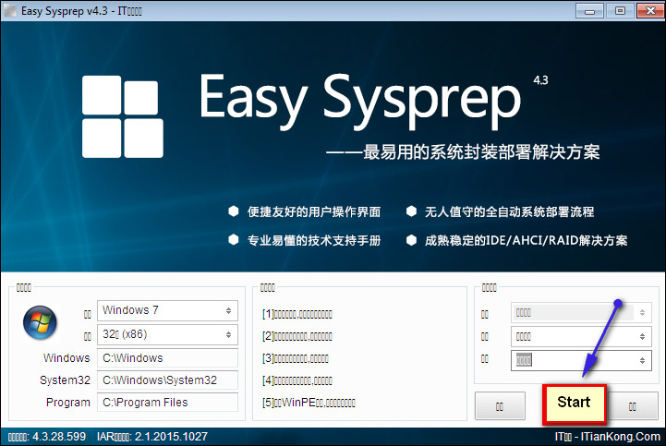Open the Windows 7 system dropdown
Screen dimensions: 666x446
click(x=167, y=310)
